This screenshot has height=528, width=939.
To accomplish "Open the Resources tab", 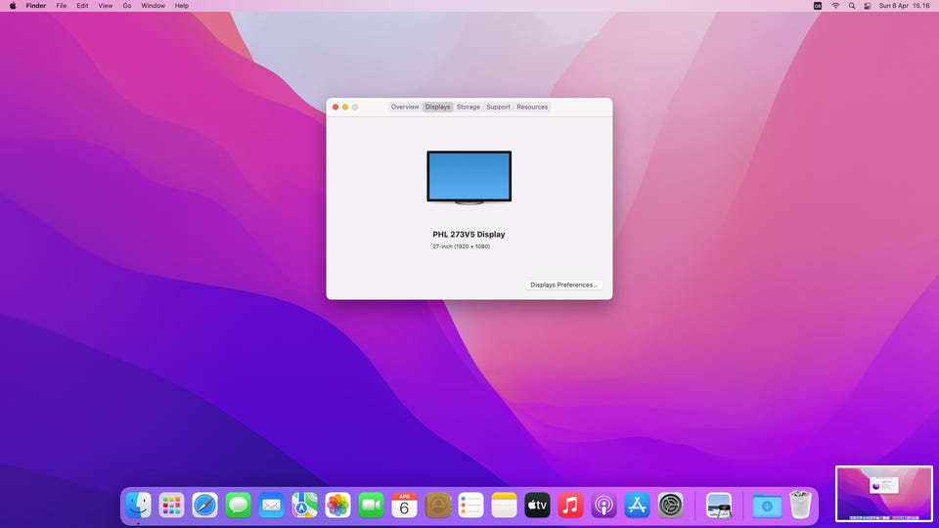I will 532,107.
